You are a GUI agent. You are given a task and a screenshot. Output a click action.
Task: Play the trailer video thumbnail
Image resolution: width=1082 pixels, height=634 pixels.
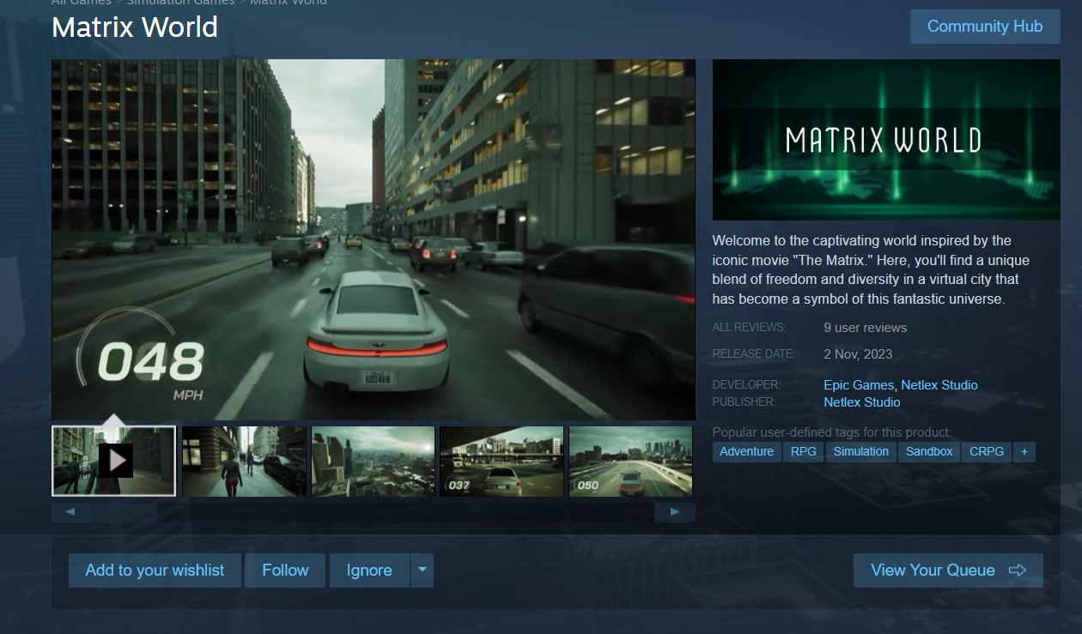point(113,461)
